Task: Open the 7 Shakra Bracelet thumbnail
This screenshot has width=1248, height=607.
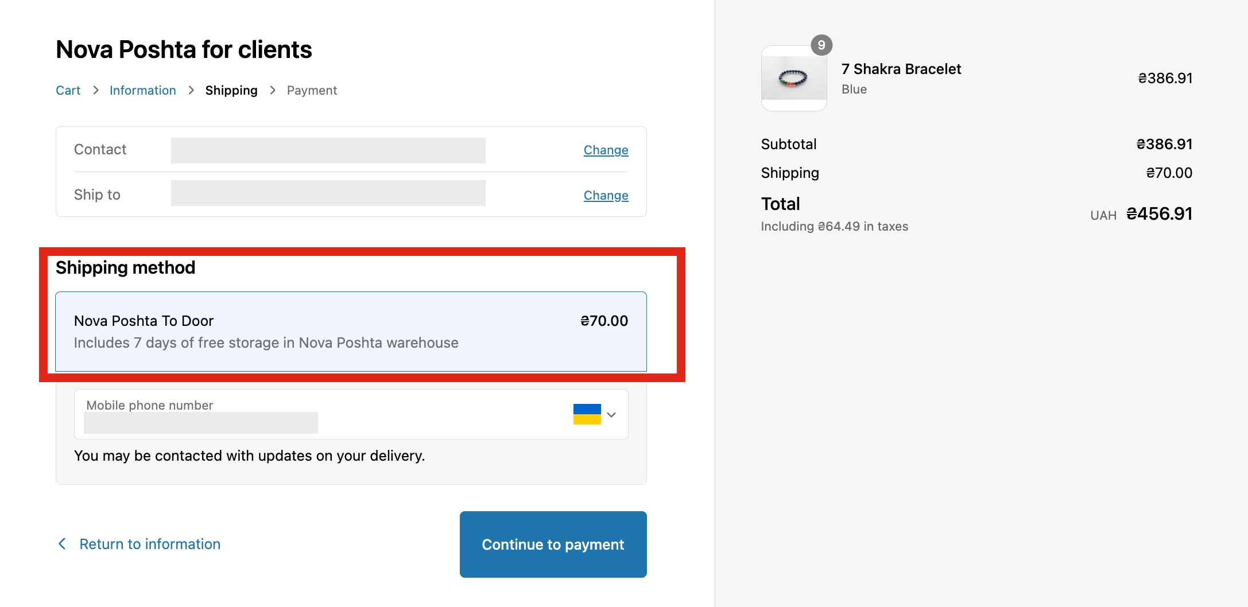Action: coord(794,78)
